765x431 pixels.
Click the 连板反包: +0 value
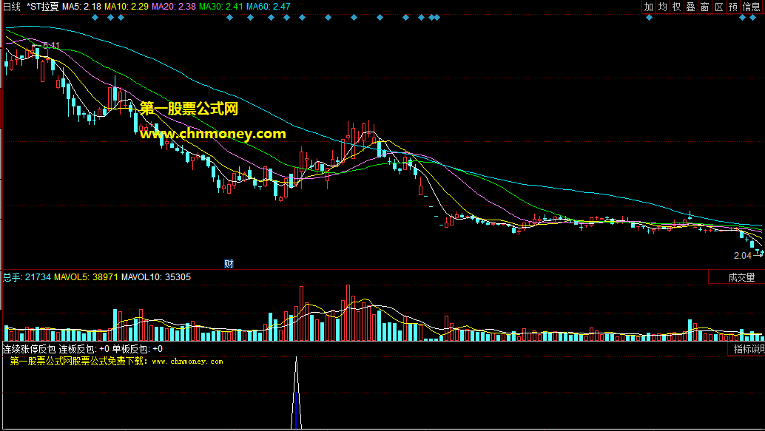(x=84, y=349)
